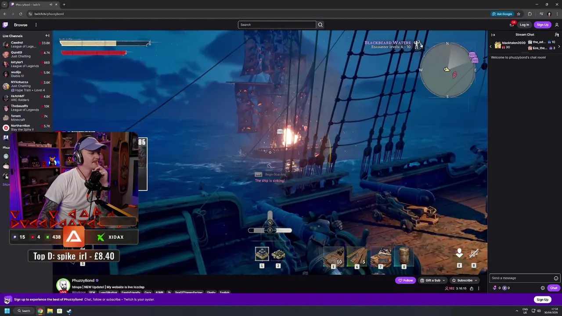Open Steam from the taskbar
The width and height of the screenshot is (562, 316).
tap(69, 311)
